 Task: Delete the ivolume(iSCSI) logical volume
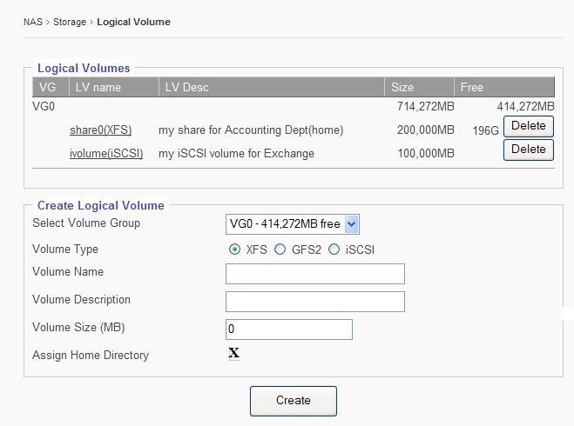pyautogui.click(x=528, y=150)
